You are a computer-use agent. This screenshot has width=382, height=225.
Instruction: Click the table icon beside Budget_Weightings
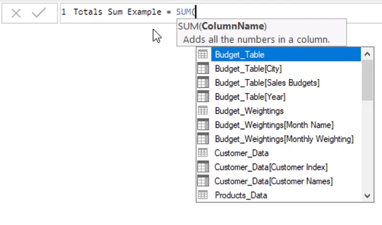(203, 111)
